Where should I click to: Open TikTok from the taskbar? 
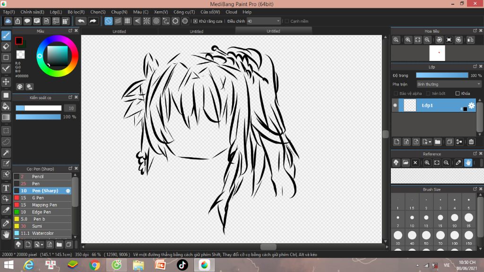182,265
